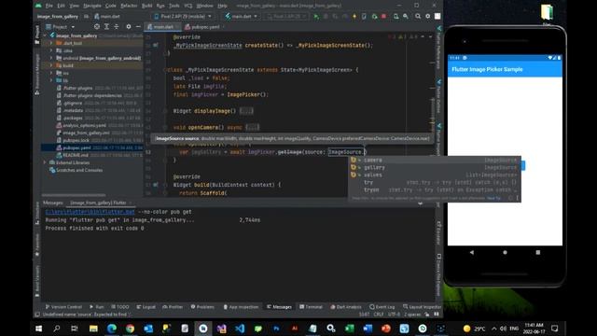Screen dimensions: 597x336
Task: Open Google Chrome from taskbar
Action: click(x=130, y=328)
